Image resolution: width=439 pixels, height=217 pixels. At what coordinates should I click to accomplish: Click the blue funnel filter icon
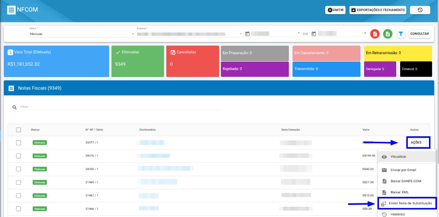[x=401, y=34]
